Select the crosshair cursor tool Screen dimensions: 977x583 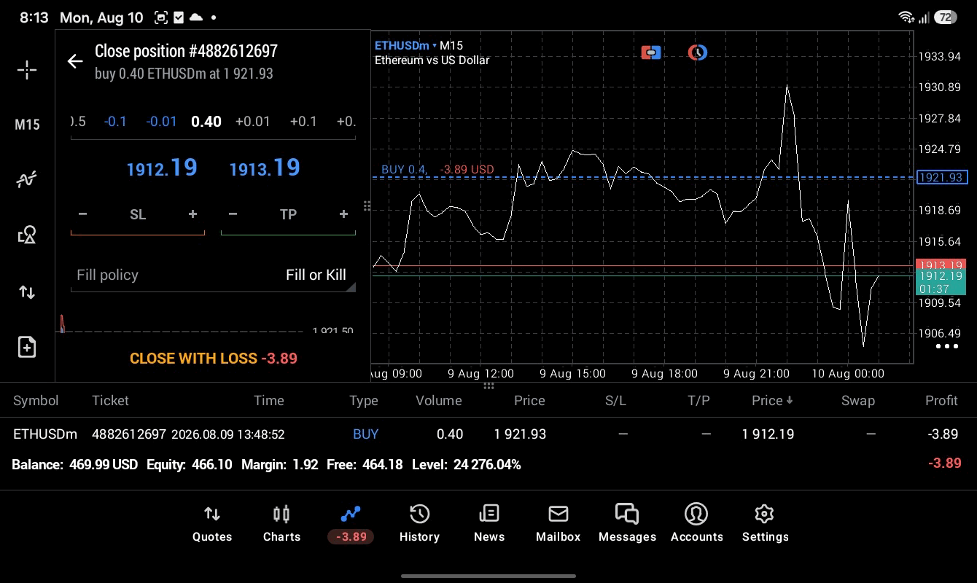tap(27, 70)
